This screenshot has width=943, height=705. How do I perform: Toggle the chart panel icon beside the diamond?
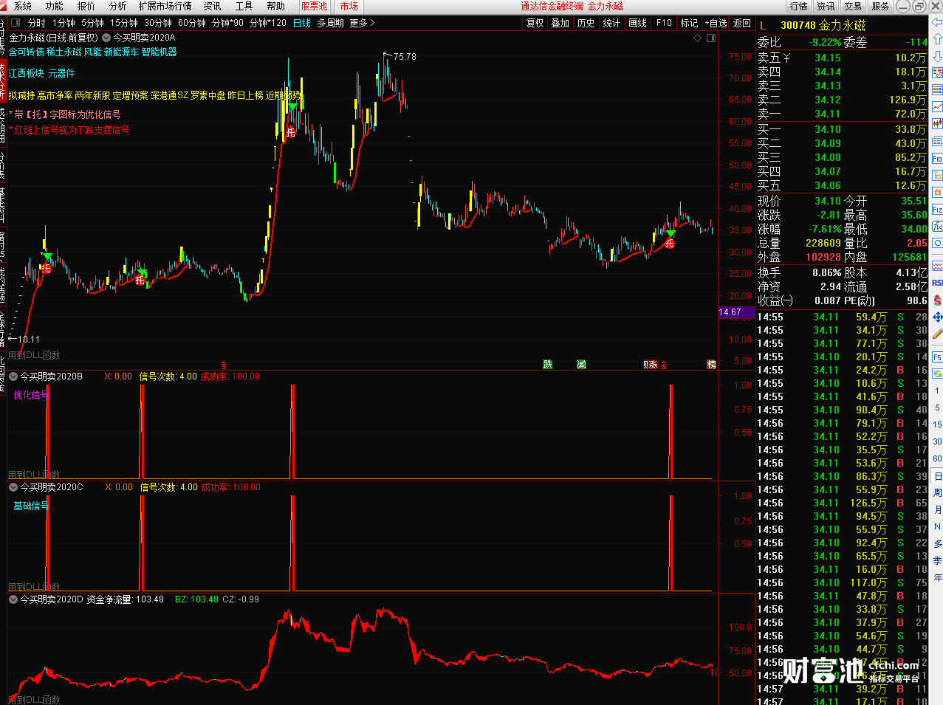[x=711, y=38]
